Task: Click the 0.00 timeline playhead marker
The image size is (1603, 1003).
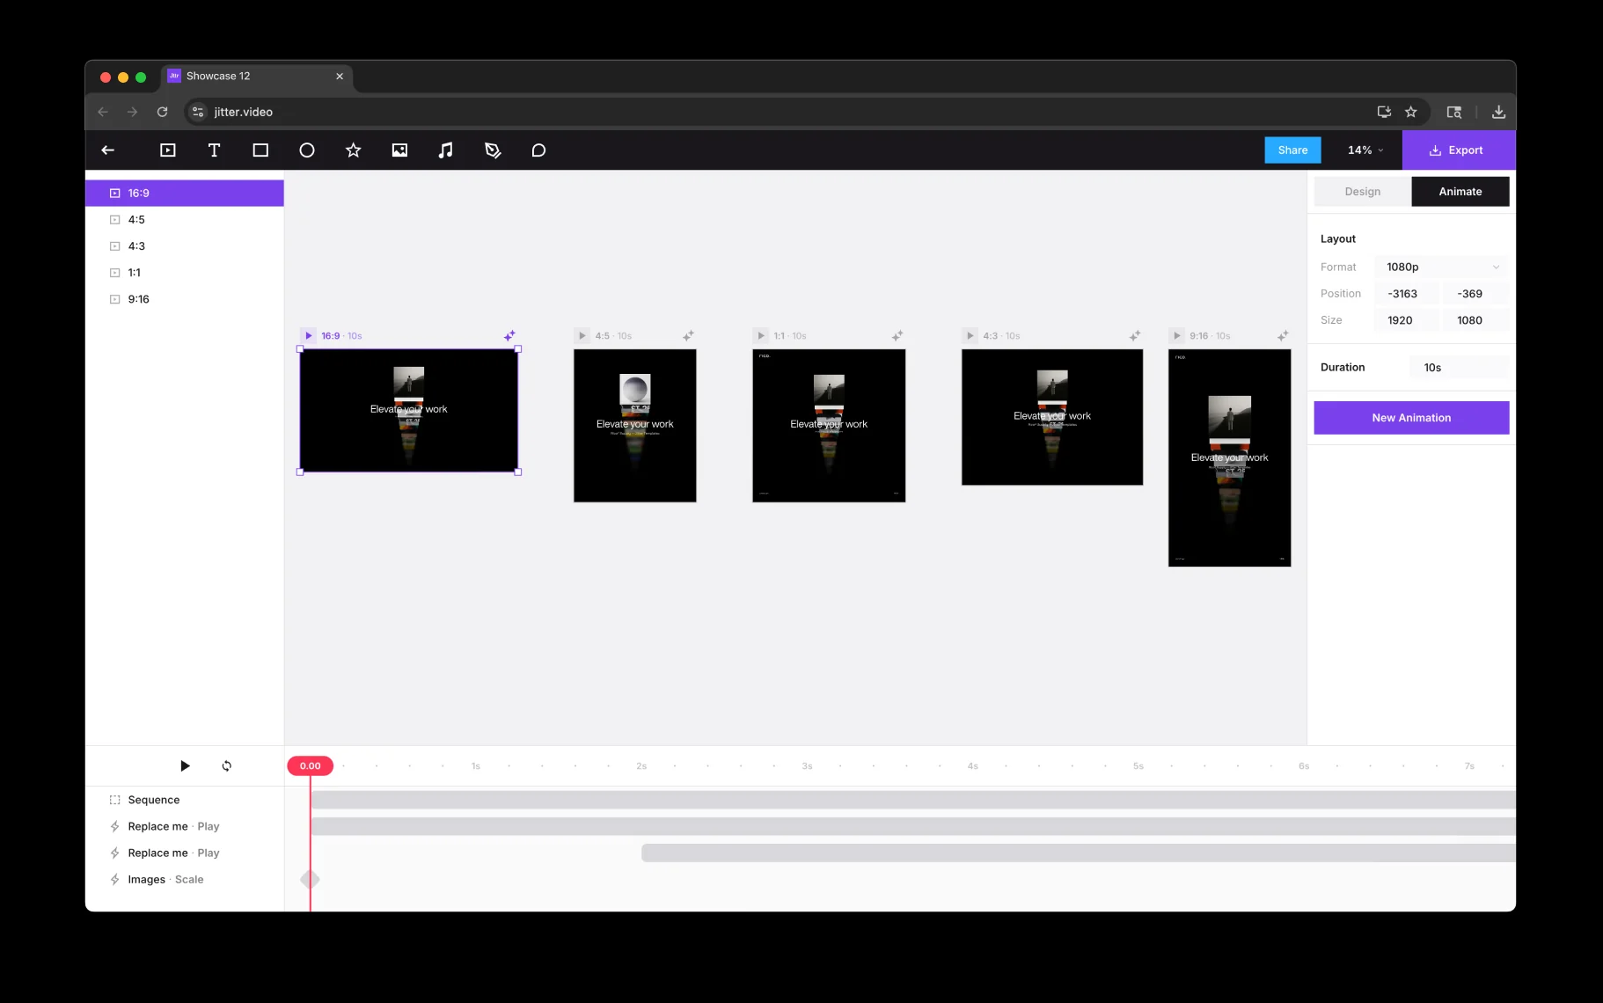Action: point(310,765)
